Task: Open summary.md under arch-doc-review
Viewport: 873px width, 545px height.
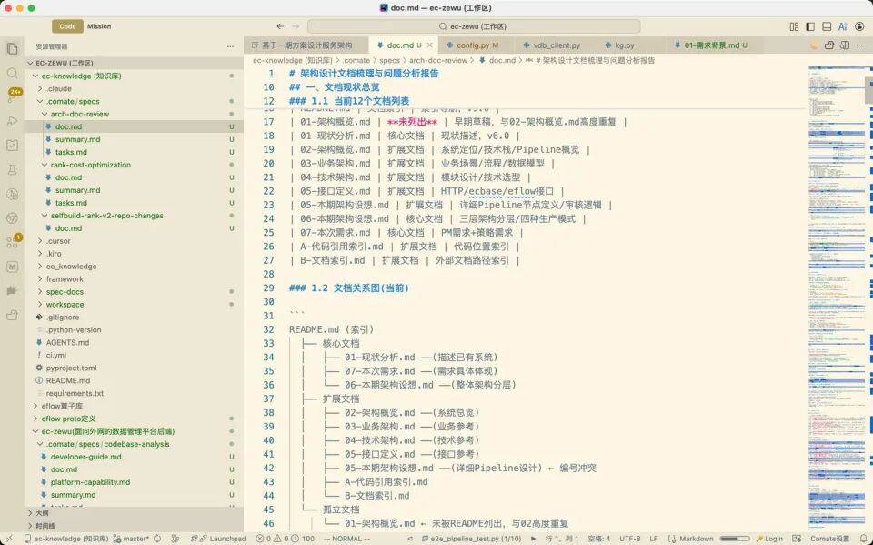Action: [x=78, y=139]
